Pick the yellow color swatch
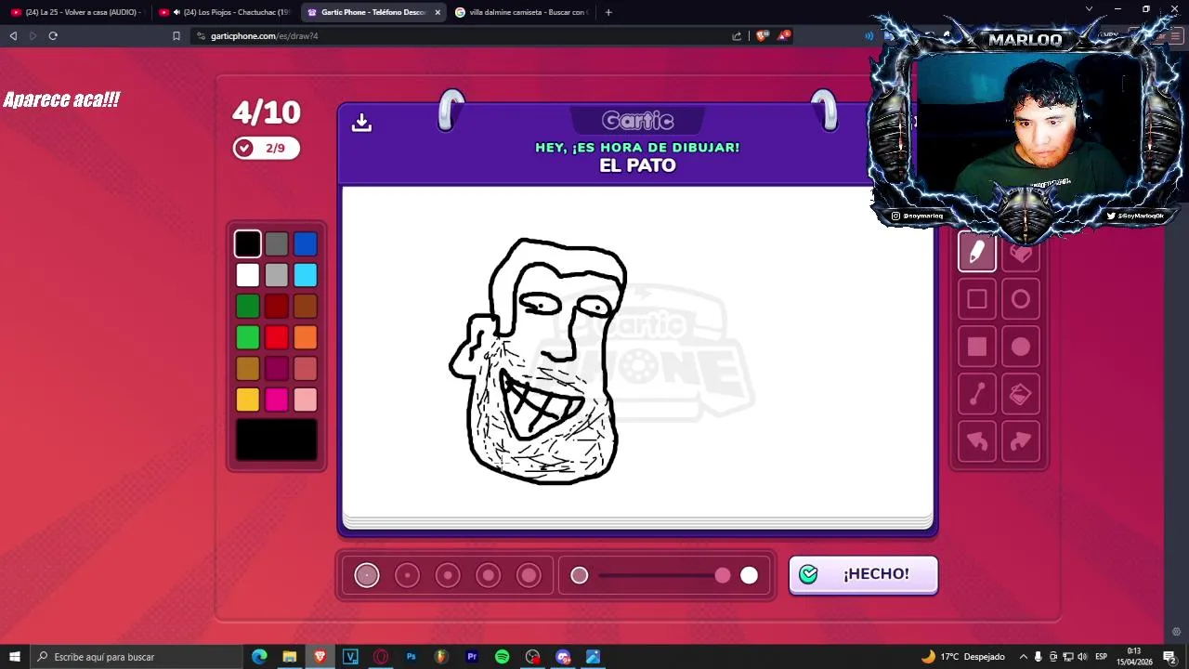Image resolution: width=1189 pixels, height=669 pixels. pos(248,400)
